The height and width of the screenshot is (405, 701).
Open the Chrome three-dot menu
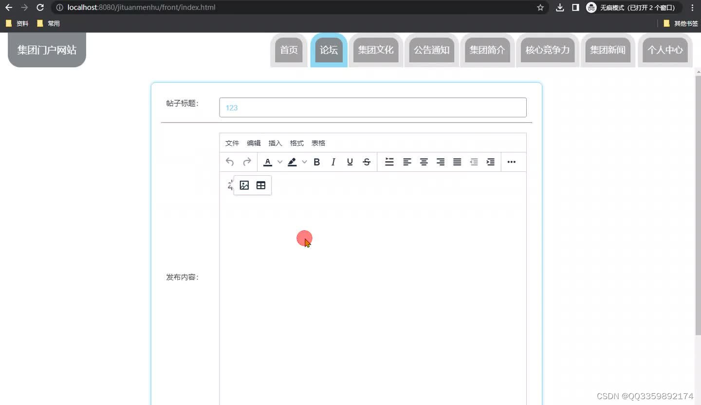692,7
